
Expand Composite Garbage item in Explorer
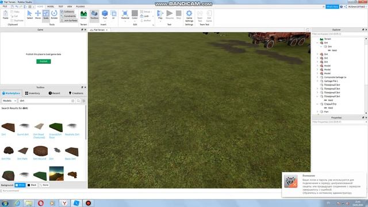tap(317, 77)
